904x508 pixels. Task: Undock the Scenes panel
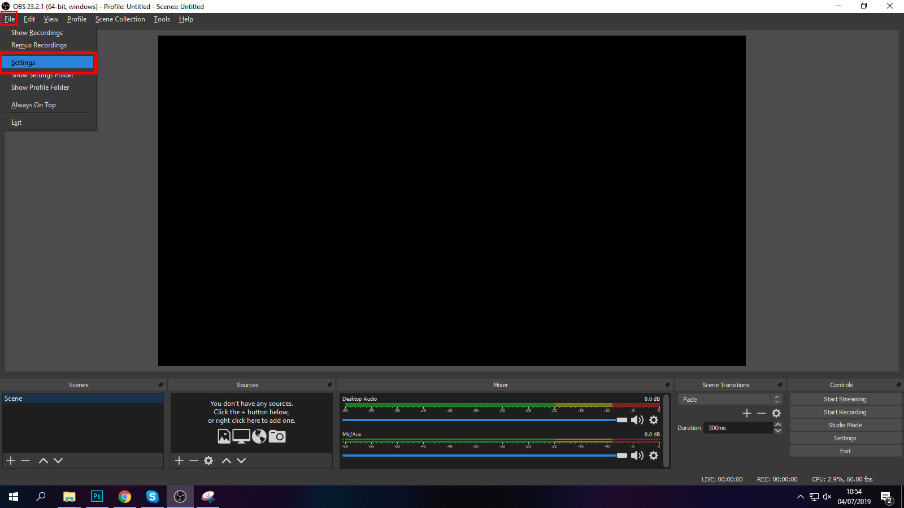[161, 385]
